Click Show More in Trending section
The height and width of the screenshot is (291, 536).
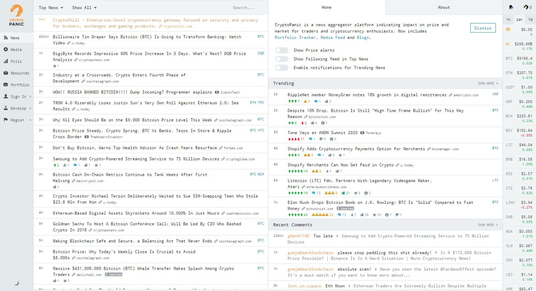click(487, 83)
